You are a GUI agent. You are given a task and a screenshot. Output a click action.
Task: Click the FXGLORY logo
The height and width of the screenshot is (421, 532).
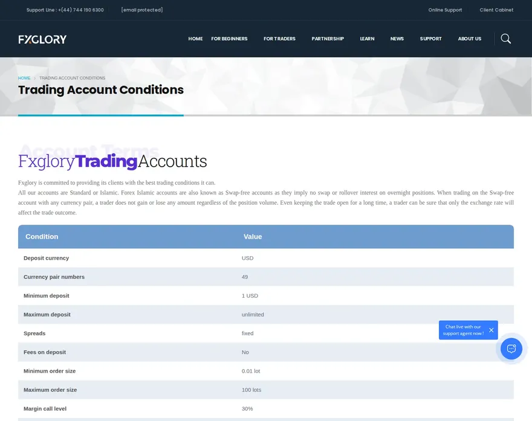pos(42,39)
